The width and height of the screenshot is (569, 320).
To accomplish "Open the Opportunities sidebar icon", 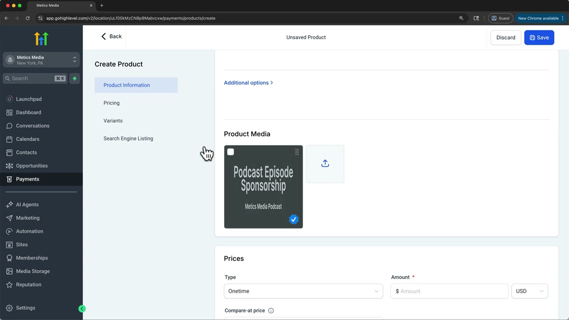I will tap(9, 166).
